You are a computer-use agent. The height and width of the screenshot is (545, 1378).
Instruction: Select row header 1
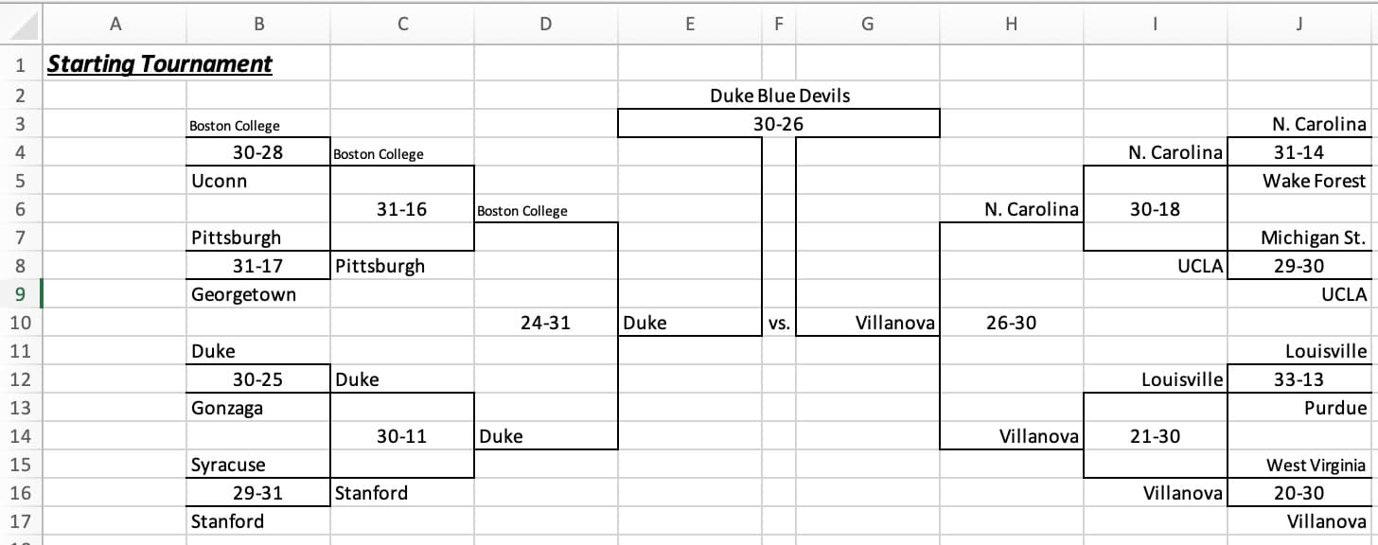click(x=19, y=65)
